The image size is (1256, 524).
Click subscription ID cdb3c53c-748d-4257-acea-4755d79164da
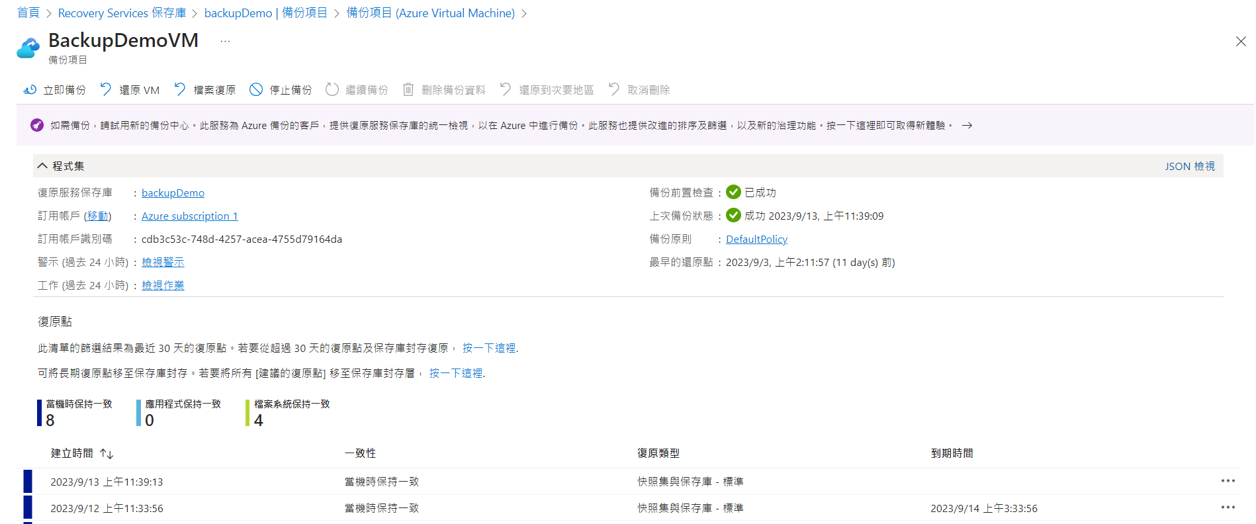pyautogui.click(x=242, y=239)
